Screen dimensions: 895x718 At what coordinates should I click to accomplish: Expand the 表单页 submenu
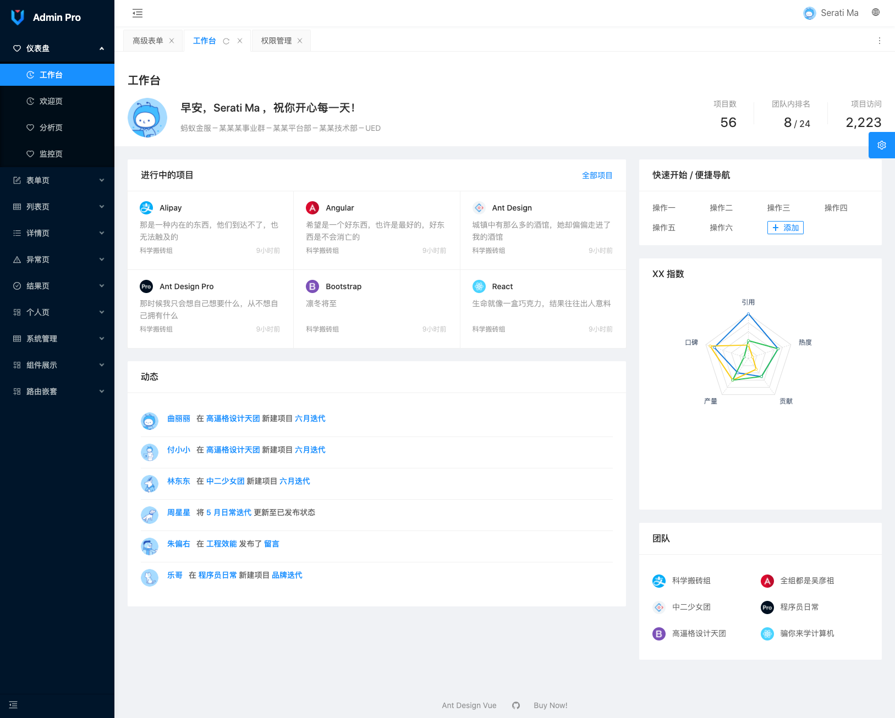(57, 180)
